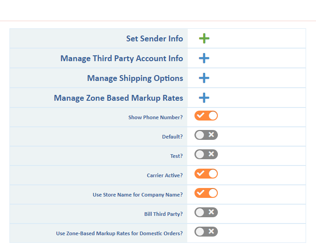This screenshot has height=246, width=316.
Task: Click the Show Phone Number? label
Action: tap(155, 117)
